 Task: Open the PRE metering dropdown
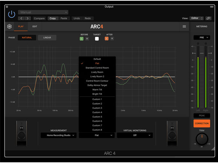[202, 38]
